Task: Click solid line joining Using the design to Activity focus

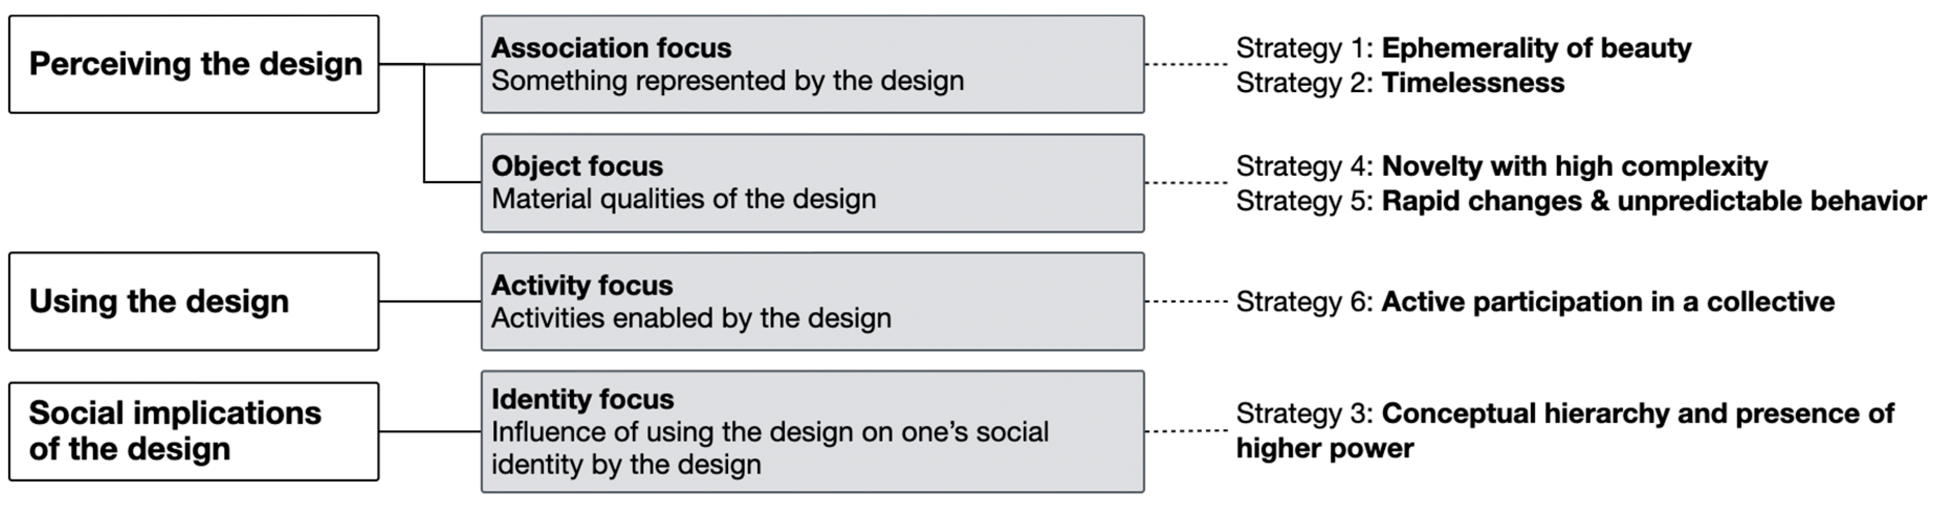Action: pyautogui.click(x=430, y=301)
